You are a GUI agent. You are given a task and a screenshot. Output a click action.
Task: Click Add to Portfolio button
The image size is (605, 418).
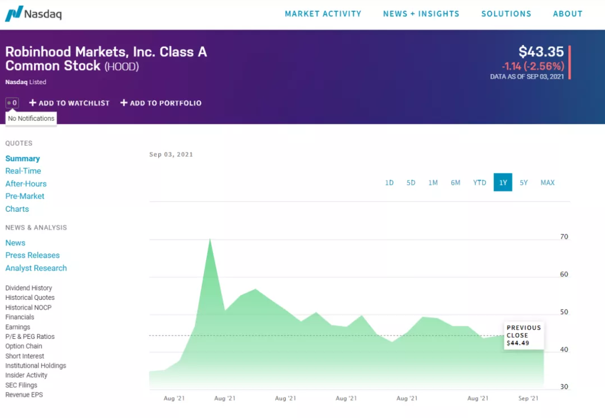click(x=161, y=103)
